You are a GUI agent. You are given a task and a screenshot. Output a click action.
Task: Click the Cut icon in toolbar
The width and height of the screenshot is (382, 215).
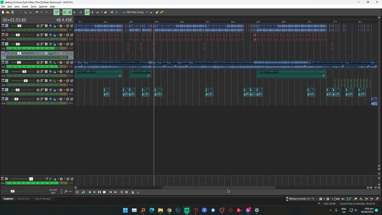(x=20, y=12)
